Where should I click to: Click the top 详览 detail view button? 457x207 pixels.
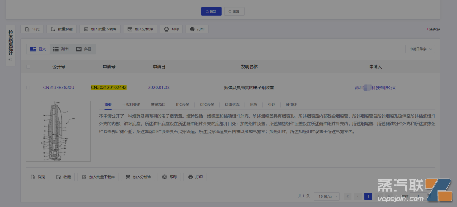pos(32,29)
